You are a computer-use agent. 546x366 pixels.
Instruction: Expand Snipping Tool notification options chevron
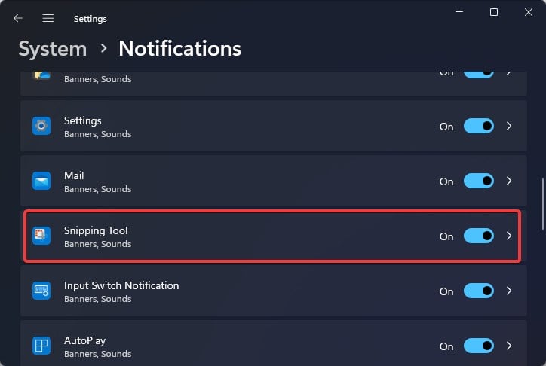pos(509,236)
